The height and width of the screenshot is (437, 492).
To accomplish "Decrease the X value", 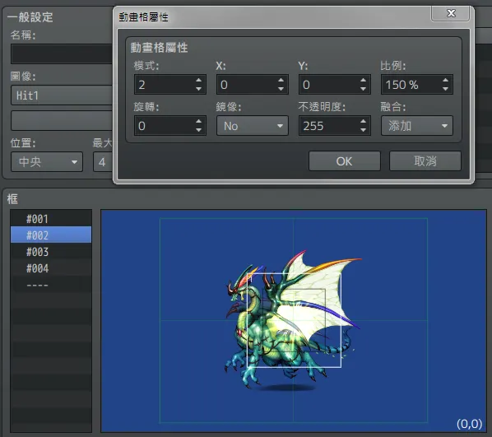I will coord(281,89).
